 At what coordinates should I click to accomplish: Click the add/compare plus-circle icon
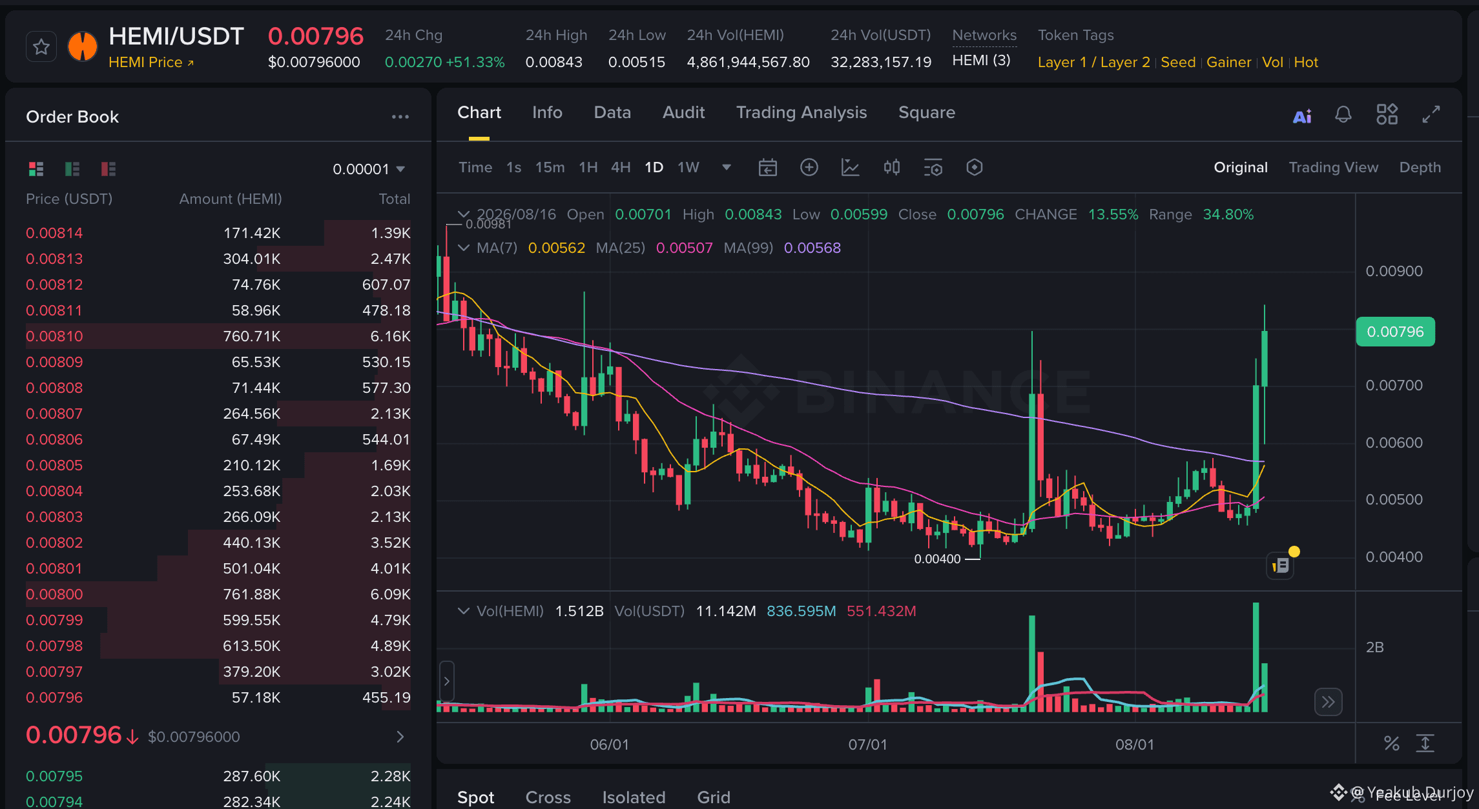click(809, 168)
